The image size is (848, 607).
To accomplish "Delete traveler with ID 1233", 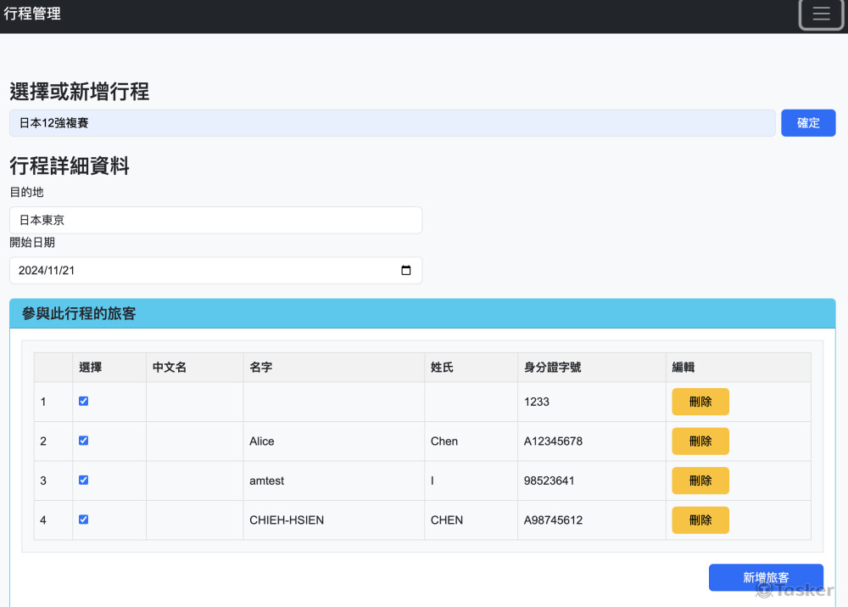I will (700, 402).
